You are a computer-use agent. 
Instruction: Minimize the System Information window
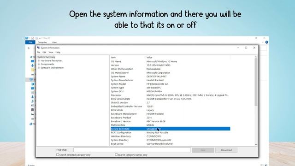click(x=238, y=48)
